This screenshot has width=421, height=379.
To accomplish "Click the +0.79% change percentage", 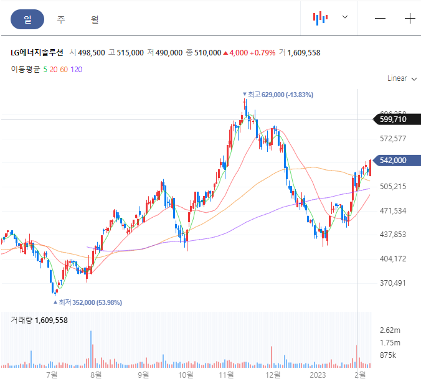I will coord(263,52).
